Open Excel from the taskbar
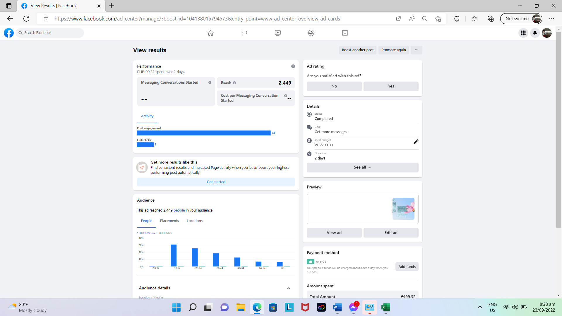The width and height of the screenshot is (562, 316). coord(385,307)
